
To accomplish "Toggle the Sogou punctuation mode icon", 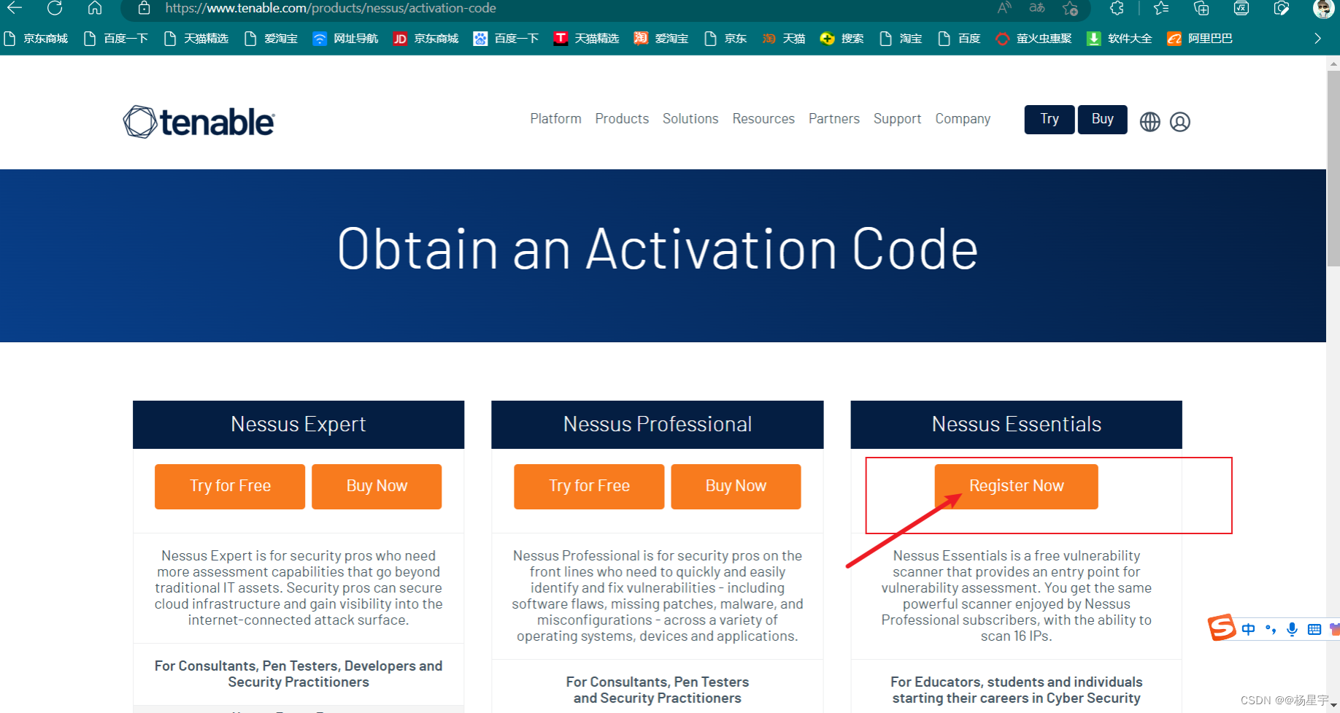I will point(1271,629).
